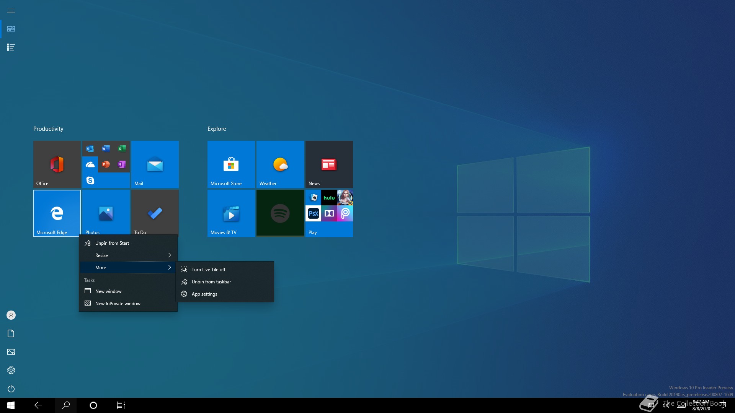735x413 pixels.
Task: Launch Outlook from the Office folder tile
Action: [x=90, y=148]
